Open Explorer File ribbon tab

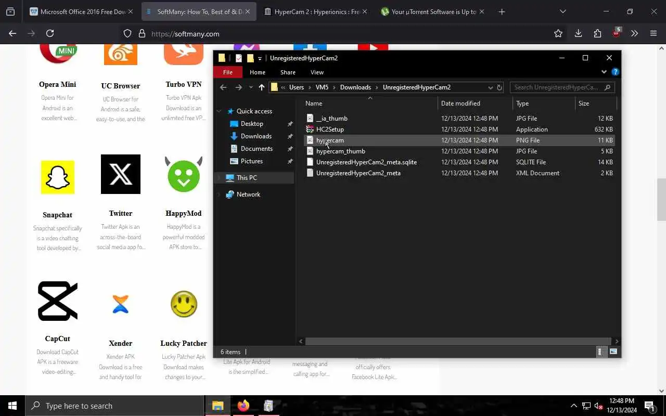(228, 72)
